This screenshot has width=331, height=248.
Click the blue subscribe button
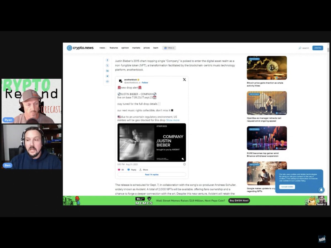[318, 48]
